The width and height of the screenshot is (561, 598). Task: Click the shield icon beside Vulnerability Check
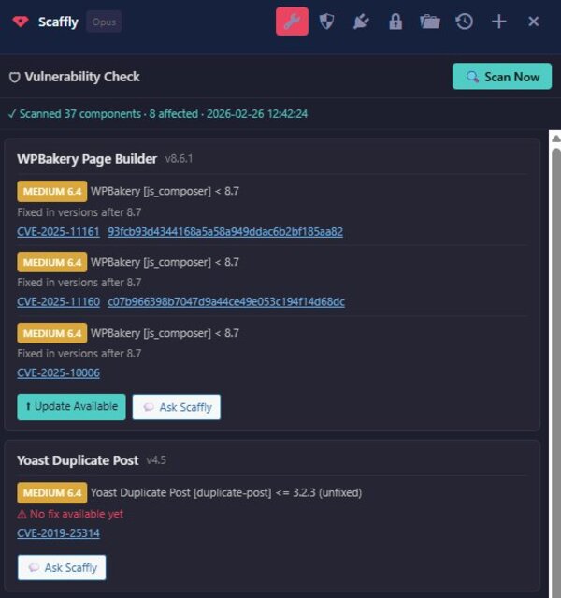click(14, 78)
